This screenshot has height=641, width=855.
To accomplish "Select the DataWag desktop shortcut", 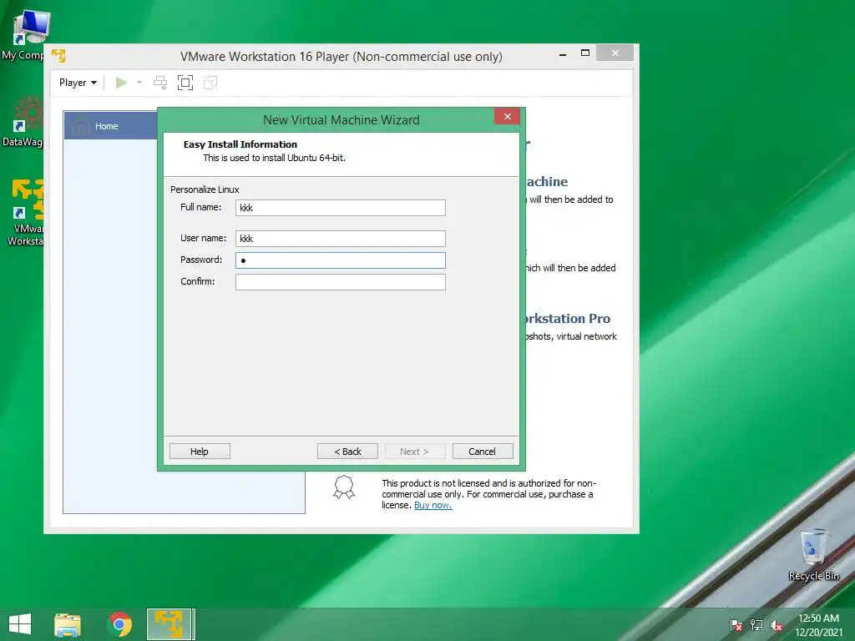I will (24, 122).
